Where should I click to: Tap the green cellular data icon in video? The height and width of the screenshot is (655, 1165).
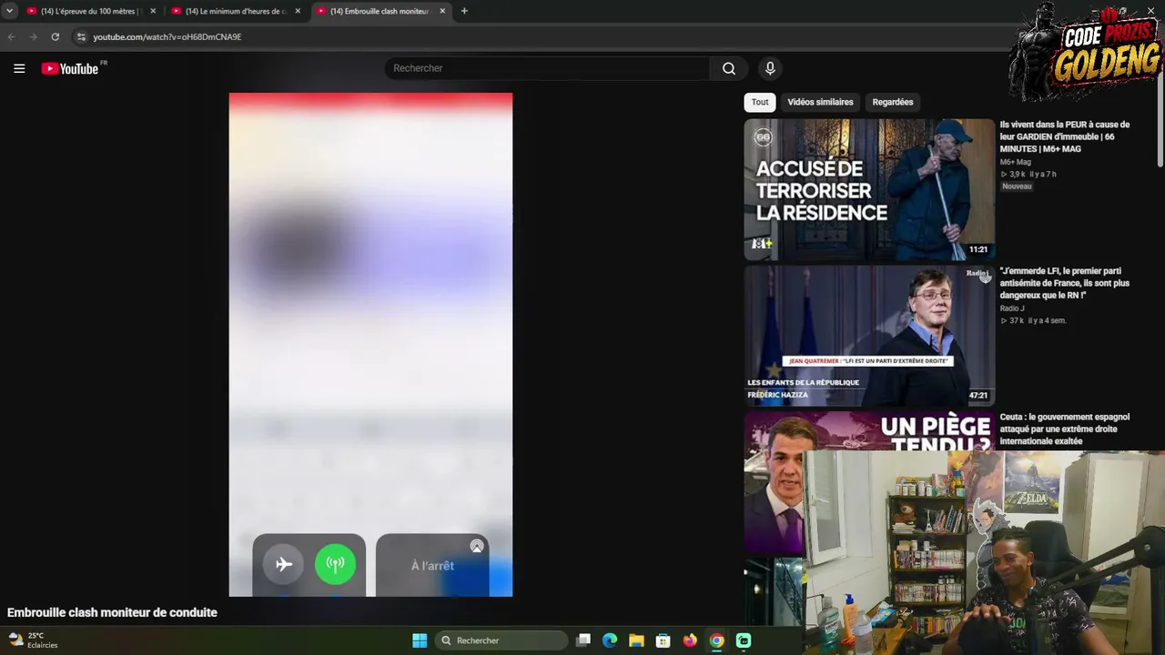point(335,565)
